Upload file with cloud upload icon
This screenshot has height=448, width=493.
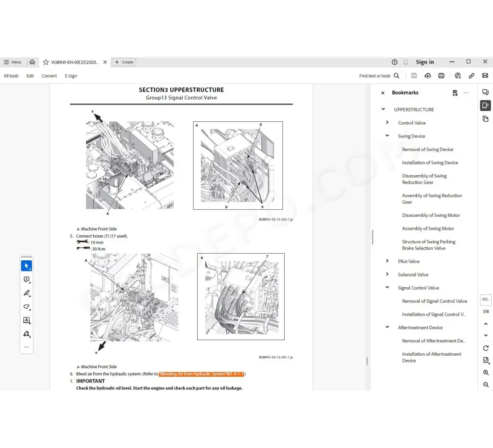tap(428, 76)
